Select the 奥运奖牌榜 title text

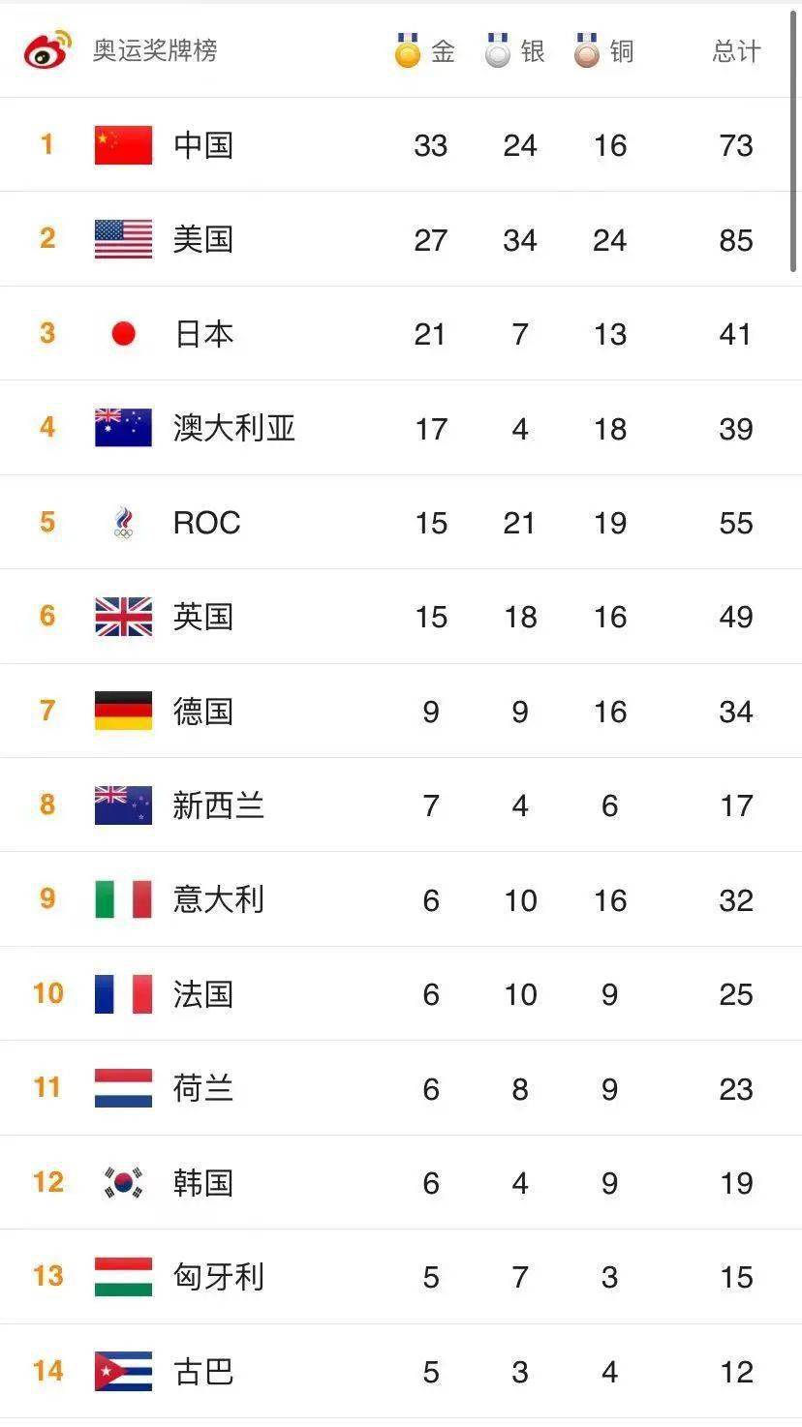(155, 50)
